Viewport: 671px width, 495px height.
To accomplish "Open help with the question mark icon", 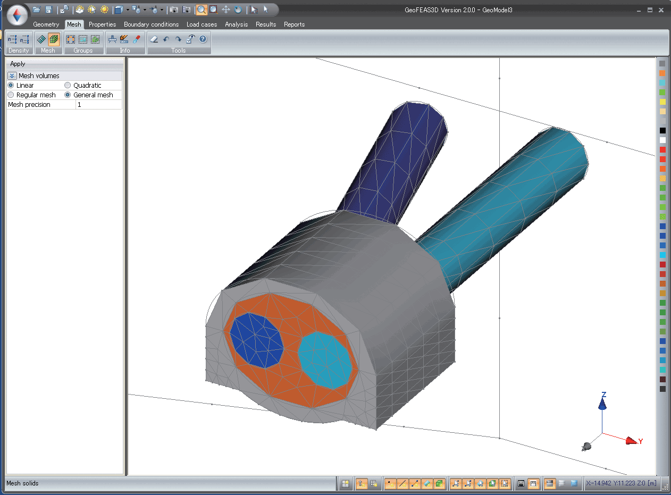I will click(x=203, y=39).
